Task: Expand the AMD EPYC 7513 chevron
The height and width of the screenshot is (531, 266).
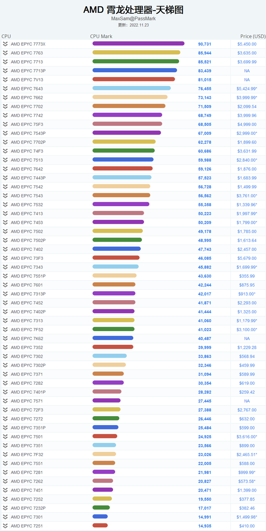Action: tap(5, 160)
